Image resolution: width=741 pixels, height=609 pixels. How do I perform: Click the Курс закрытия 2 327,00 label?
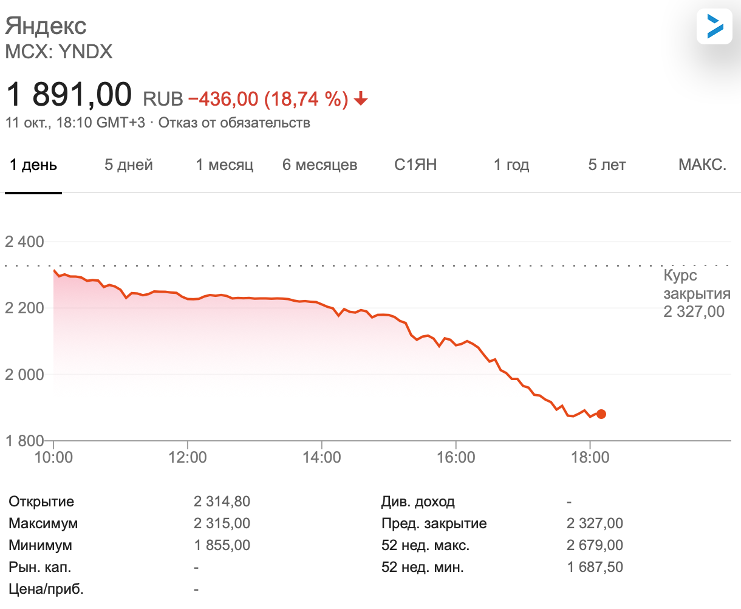point(697,294)
